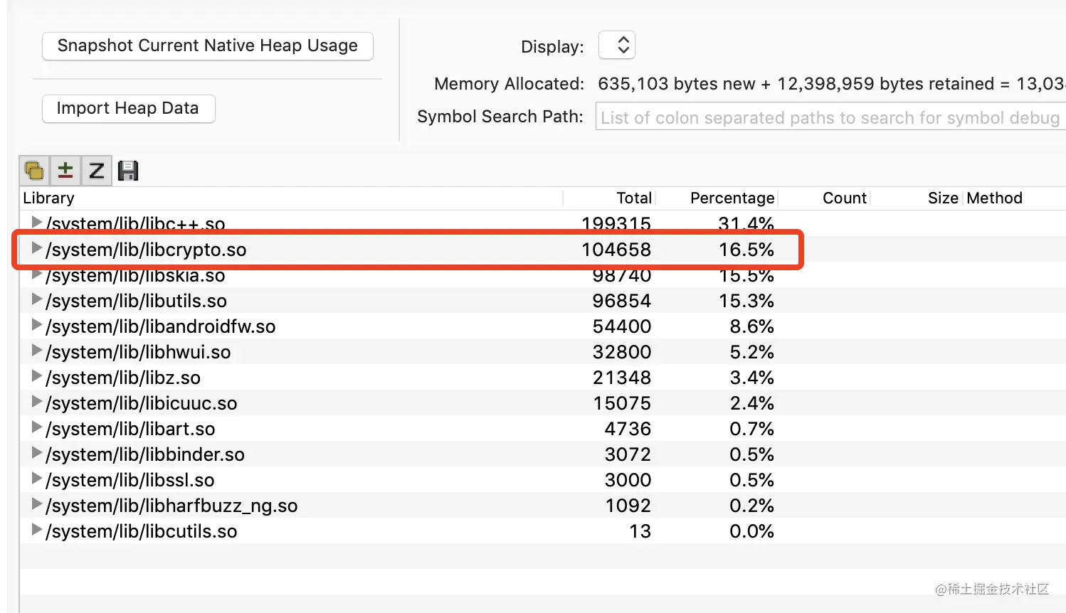The height and width of the screenshot is (613, 1066).
Task: Expand the /system/lib/libandroidfw.so entry
Action: click(x=37, y=325)
